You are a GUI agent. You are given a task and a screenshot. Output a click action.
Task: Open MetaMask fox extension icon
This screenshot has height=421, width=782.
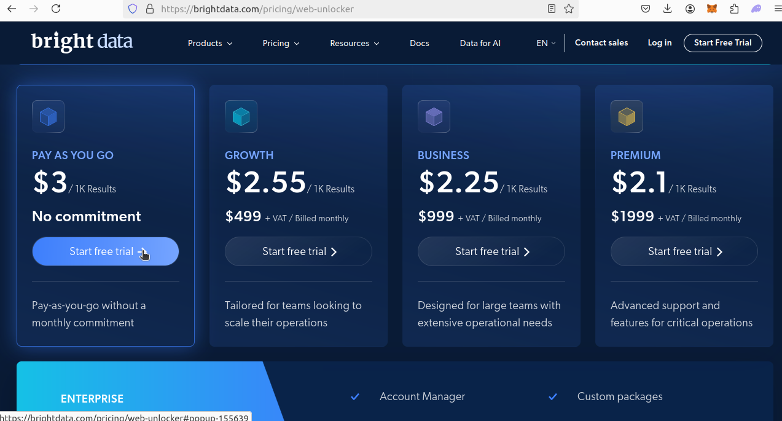[712, 9]
